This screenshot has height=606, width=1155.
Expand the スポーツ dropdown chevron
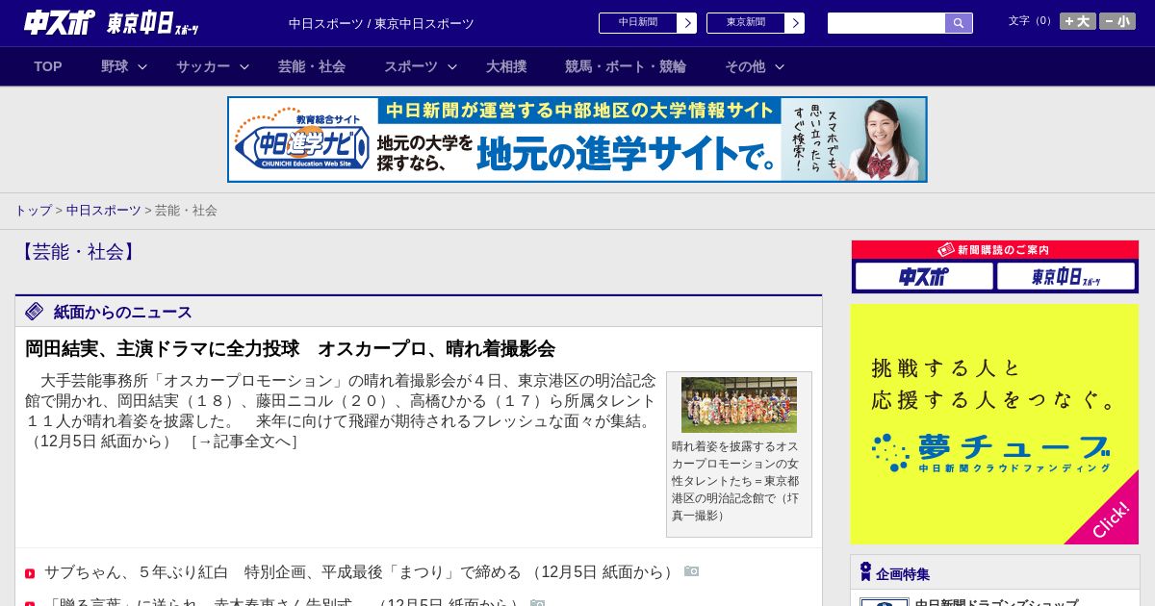[452, 66]
